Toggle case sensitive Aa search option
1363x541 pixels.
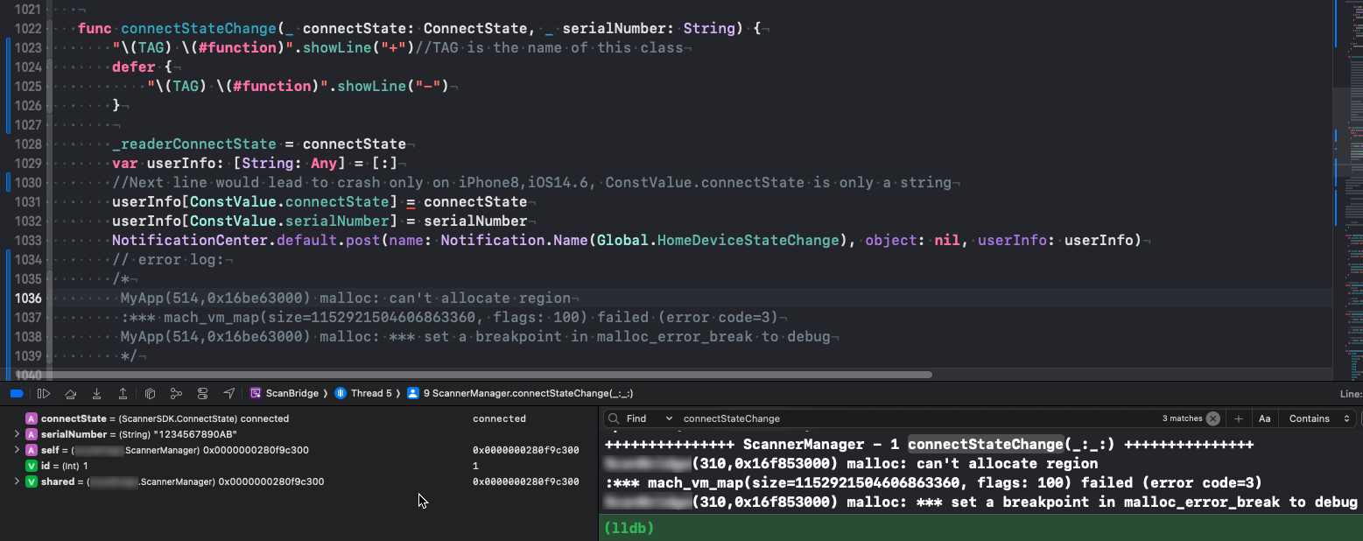point(1264,418)
